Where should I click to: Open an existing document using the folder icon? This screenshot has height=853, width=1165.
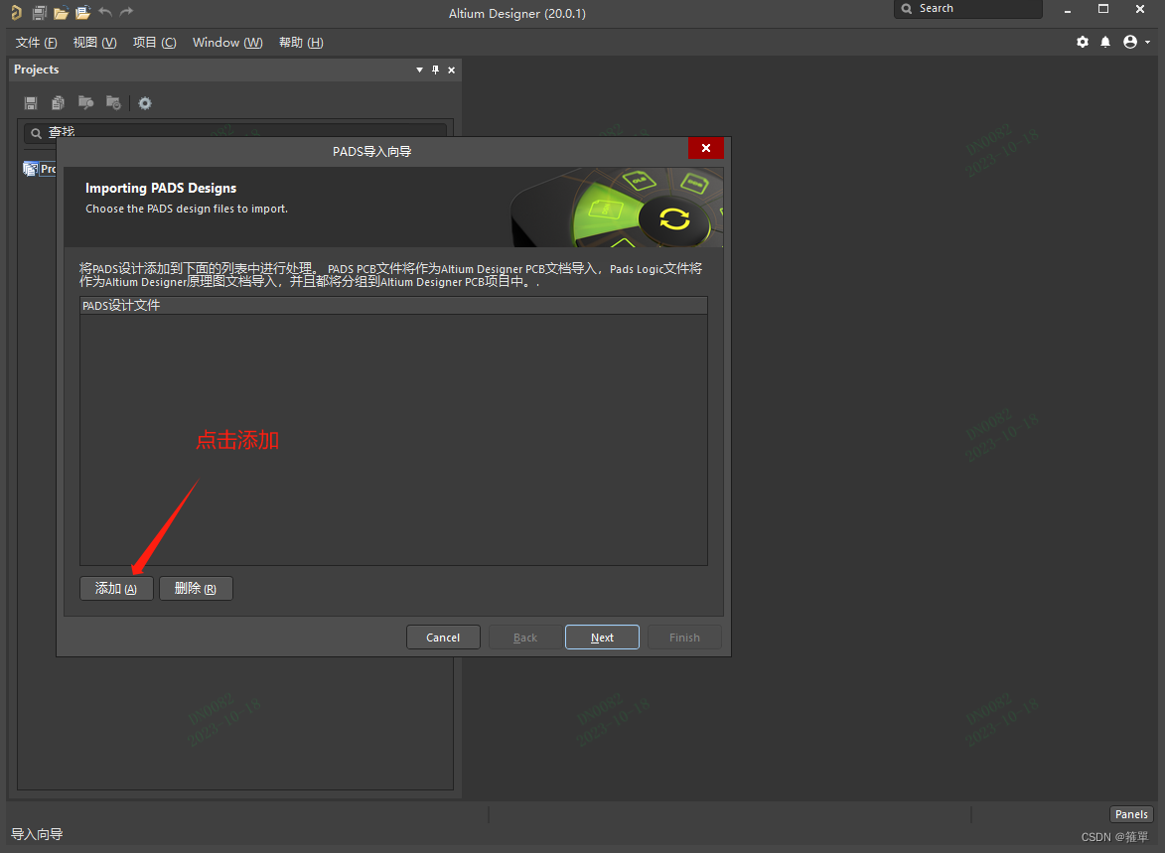(62, 12)
